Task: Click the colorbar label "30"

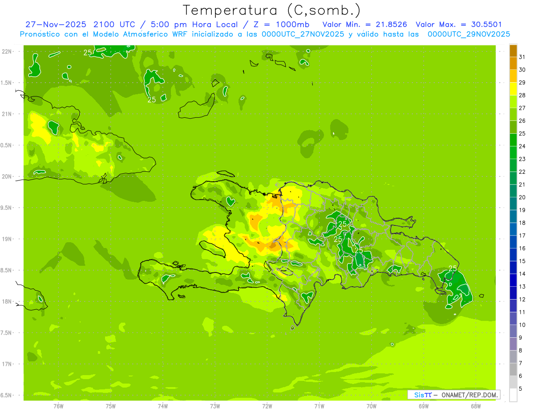Action: 522,70
